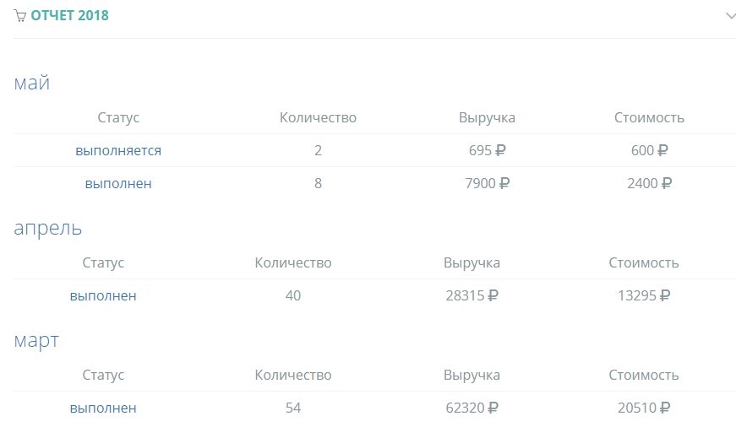The width and height of the screenshot is (736, 438).
Task: Click the Статус column header in май table
Action: click(118, 117)
